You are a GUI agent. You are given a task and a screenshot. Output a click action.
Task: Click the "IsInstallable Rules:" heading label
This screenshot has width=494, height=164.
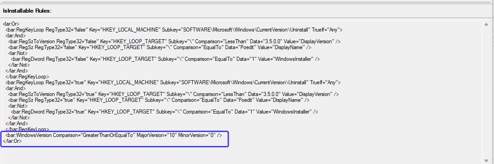click(27, 11)
